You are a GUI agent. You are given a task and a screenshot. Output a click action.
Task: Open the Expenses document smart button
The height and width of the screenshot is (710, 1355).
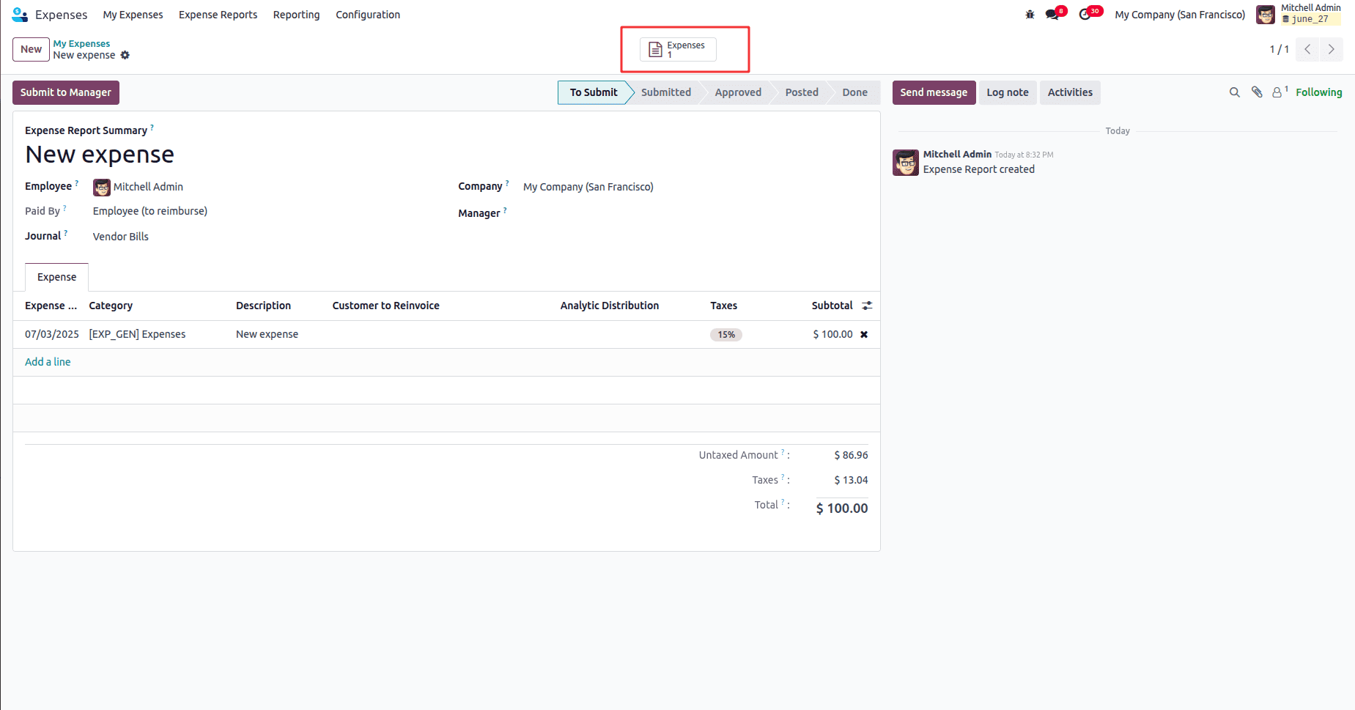pyautogui.click(x=678, y=49)
